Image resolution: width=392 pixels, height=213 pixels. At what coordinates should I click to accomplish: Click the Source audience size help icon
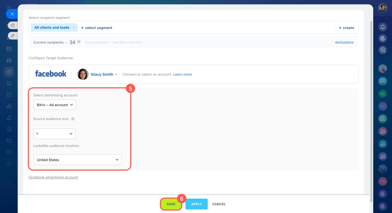[73, 119]
